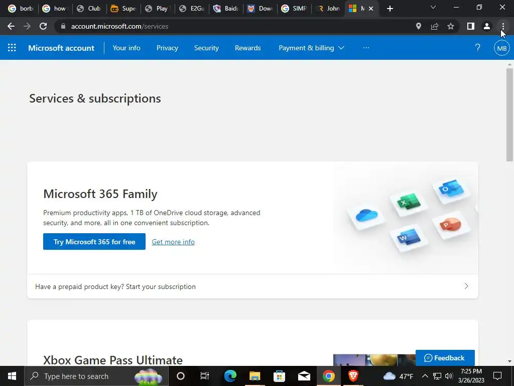Open the Feedback button
514x386 pixels.
click(x=445, y=358)
